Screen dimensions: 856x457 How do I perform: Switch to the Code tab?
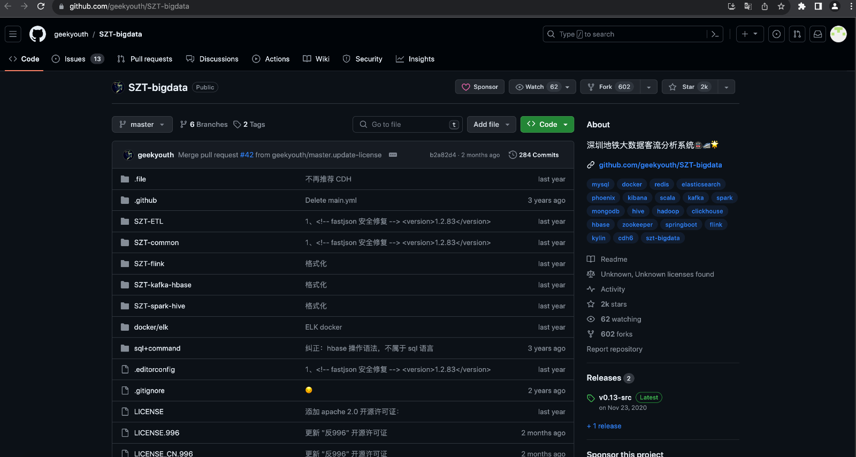(x=24, y=59)
